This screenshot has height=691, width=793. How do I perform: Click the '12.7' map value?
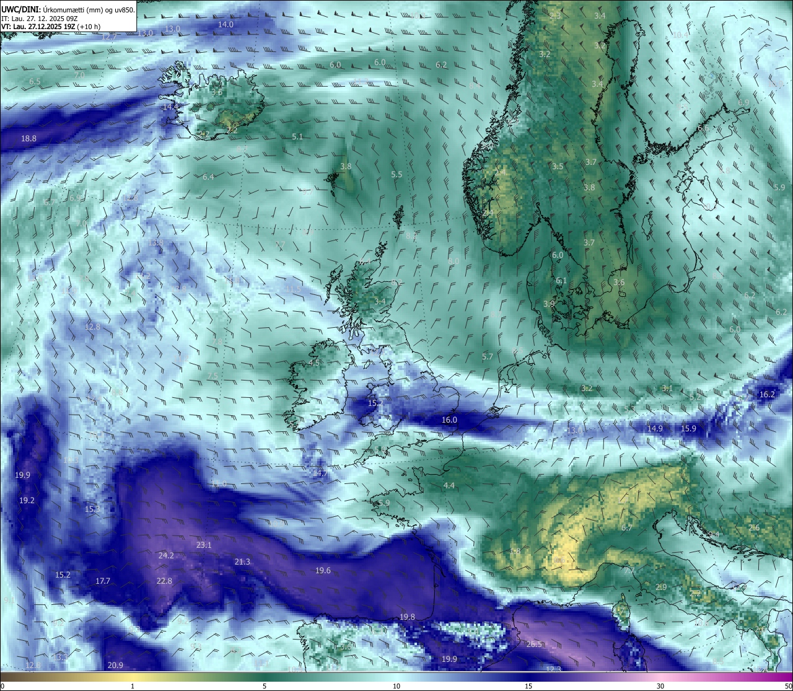[108, 37]
